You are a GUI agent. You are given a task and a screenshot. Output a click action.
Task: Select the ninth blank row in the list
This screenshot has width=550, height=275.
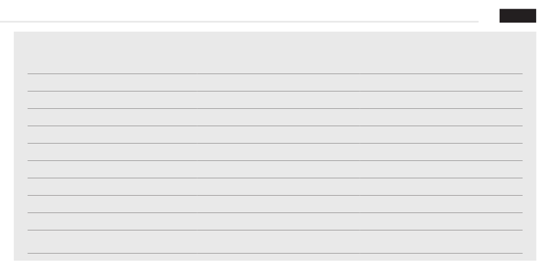(x=274, y=221)
